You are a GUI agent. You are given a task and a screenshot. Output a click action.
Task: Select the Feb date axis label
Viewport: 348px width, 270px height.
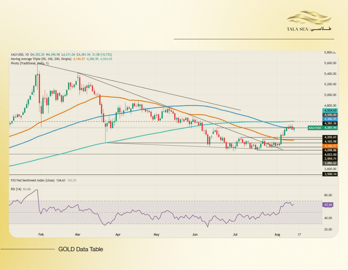(41, 234)
